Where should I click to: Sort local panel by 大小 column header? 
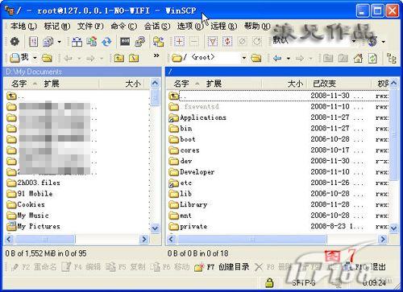123,84
